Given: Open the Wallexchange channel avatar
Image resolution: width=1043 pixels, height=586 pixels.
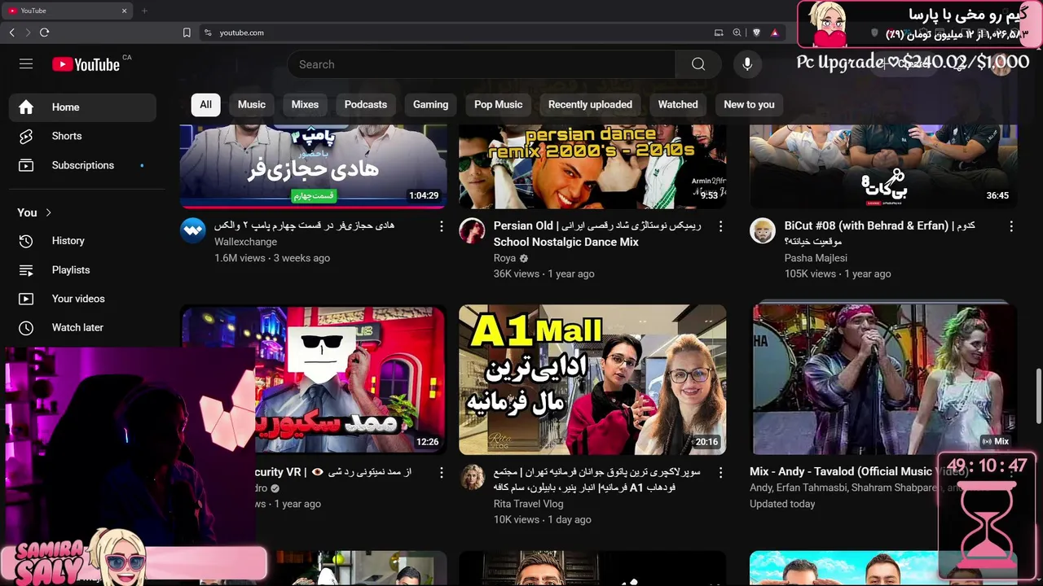Looking at the screenshot, I should coord(193,231).
